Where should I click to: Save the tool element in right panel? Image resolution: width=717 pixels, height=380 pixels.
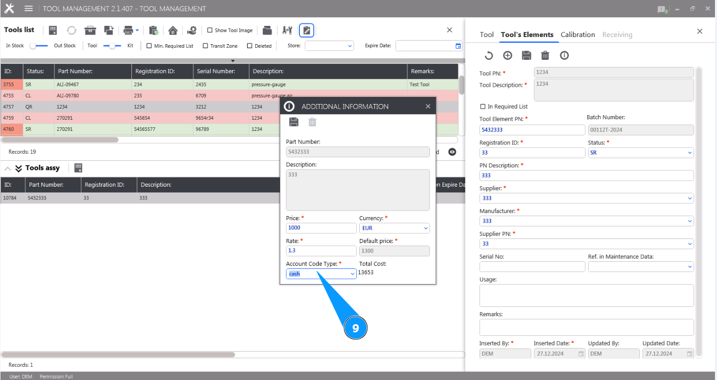click(x=526, y=56)
